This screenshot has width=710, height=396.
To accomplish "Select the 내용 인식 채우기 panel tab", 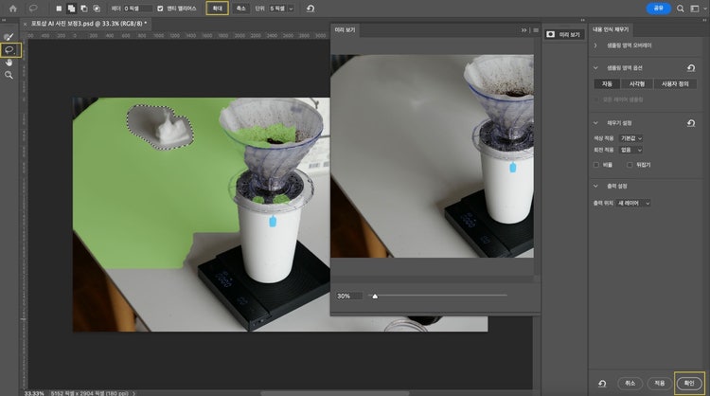I will tap(611, 29).
